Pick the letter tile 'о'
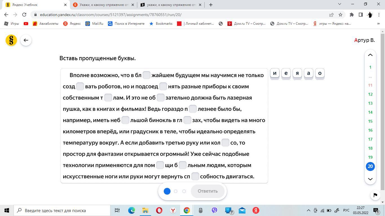385x216 pixels. pyautogui.click(x=320, y=73)
